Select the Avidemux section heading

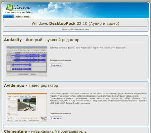coord(31,85)
